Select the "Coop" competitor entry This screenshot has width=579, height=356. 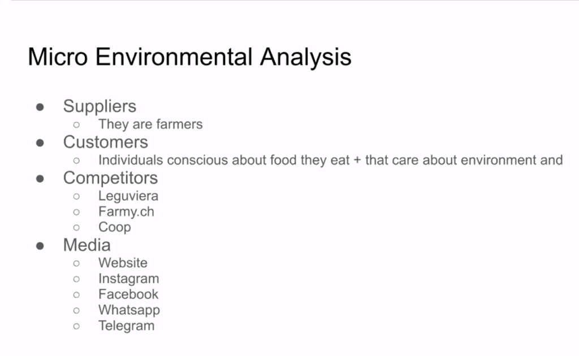pos(114,227)
